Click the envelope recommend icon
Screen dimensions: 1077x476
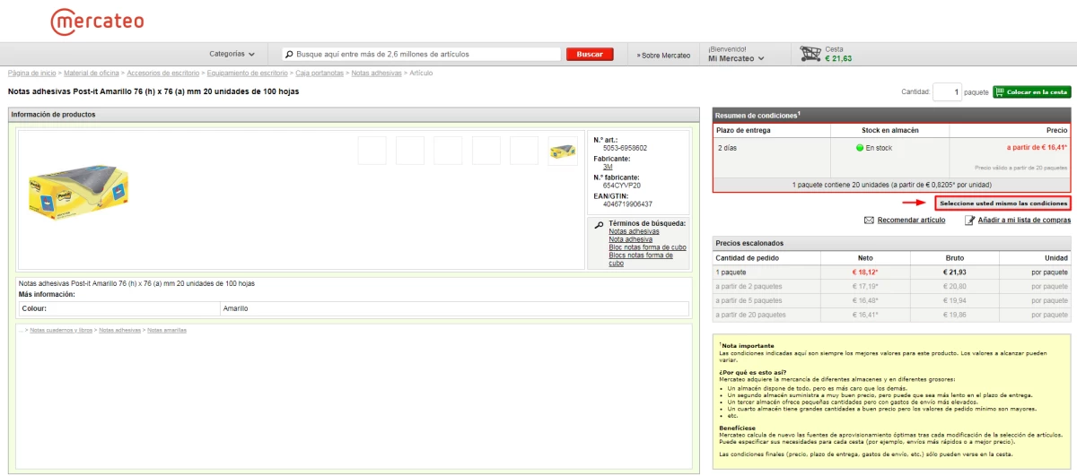pyautogui.click(x=869, y=220)
